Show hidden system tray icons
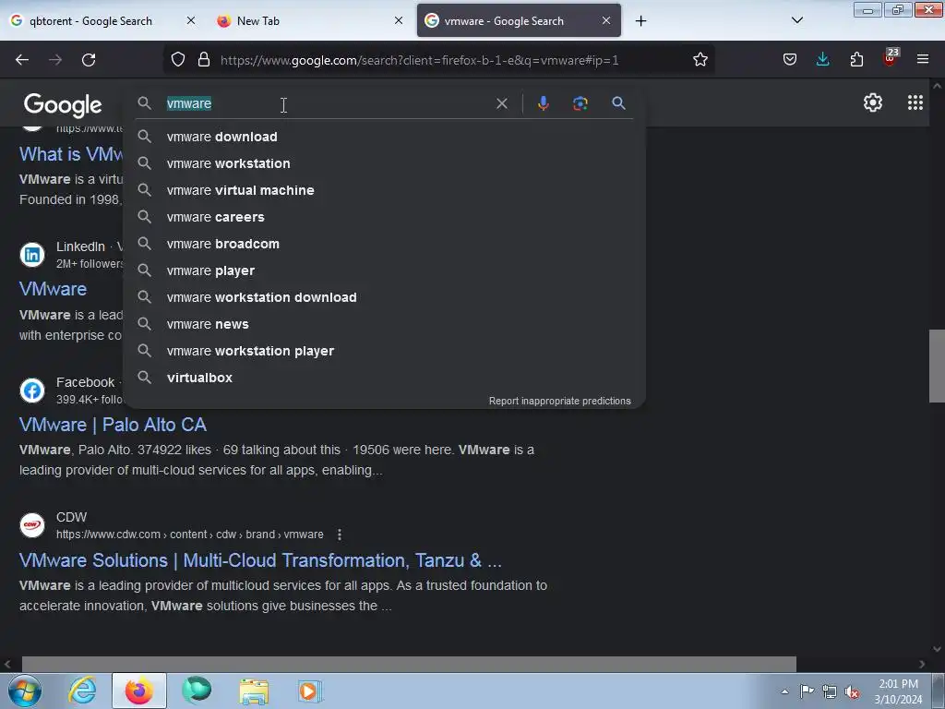The width and height of the screenshot is (945, 709). click(x=784, y=692)
